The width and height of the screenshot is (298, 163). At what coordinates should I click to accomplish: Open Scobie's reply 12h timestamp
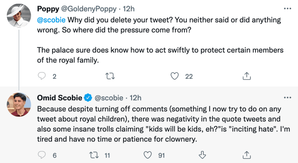136,98
